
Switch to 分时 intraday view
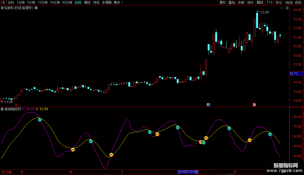(11, 2)
